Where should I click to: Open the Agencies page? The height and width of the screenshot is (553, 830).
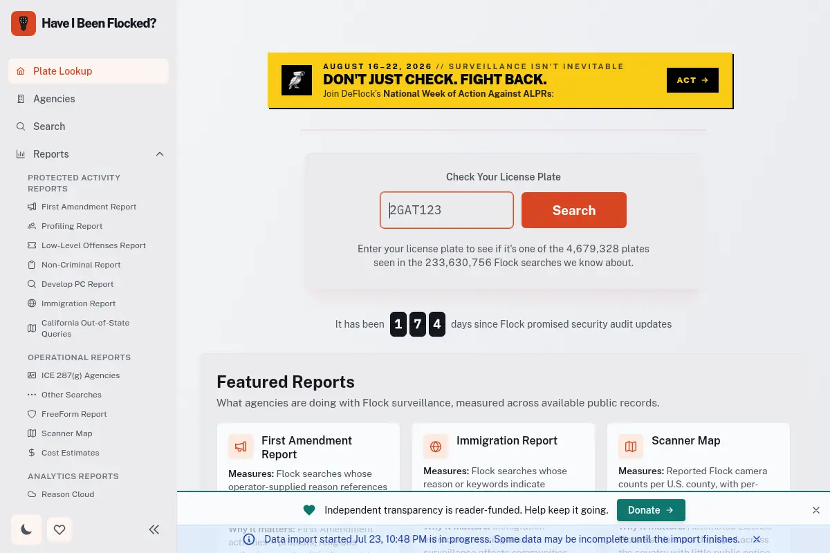[89, 99]
